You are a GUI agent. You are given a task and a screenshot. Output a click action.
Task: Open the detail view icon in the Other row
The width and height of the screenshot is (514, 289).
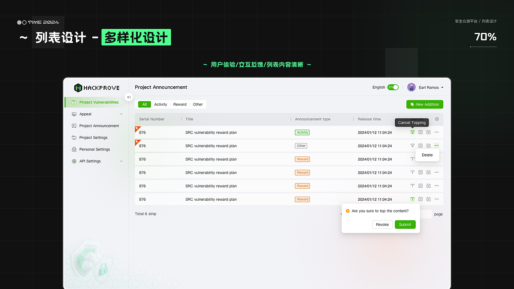(x=420, y=146)
